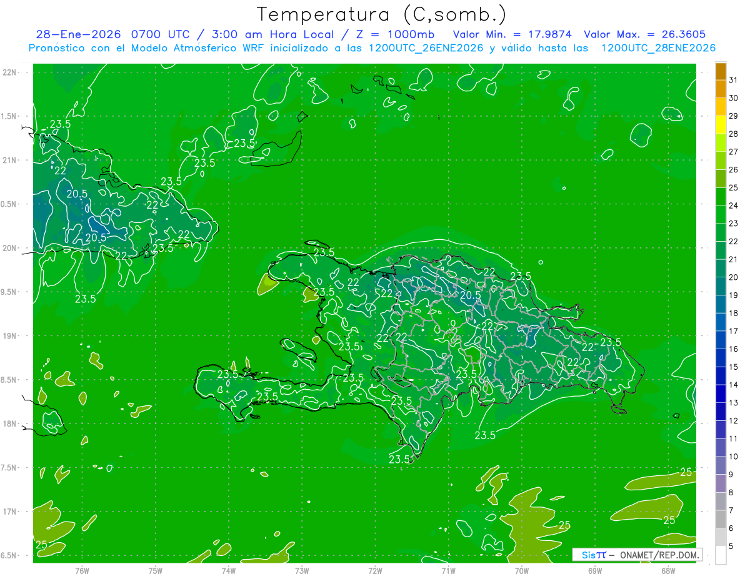
Task: Click the legend value '28'
Action: [733, 134]
